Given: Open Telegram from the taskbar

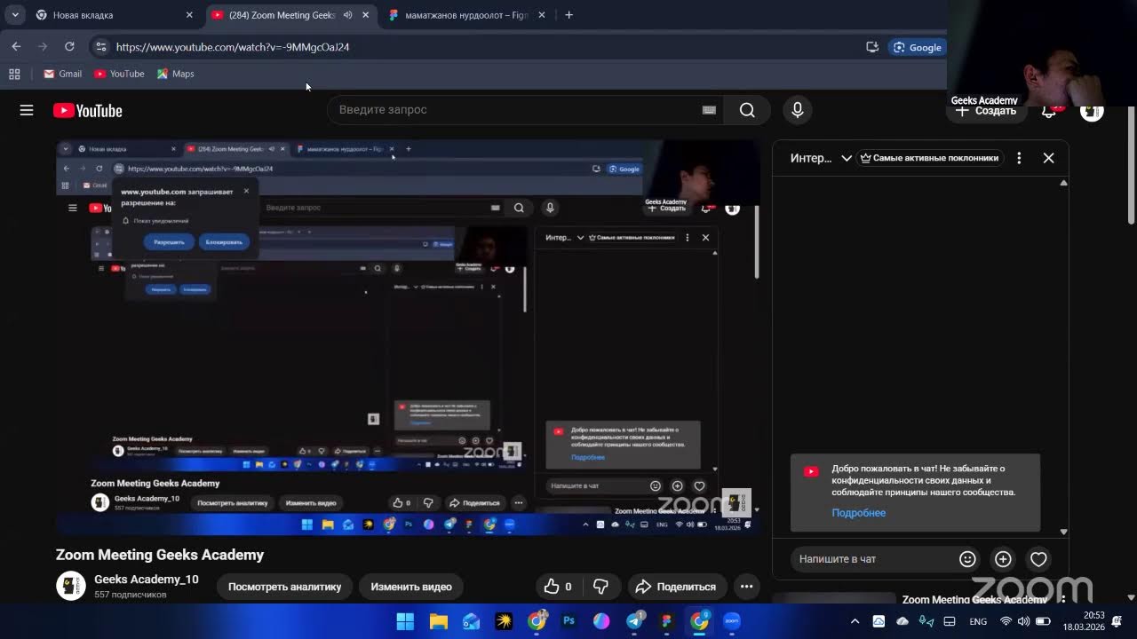Looking at the screenshot, I should [x=634, y=621].
